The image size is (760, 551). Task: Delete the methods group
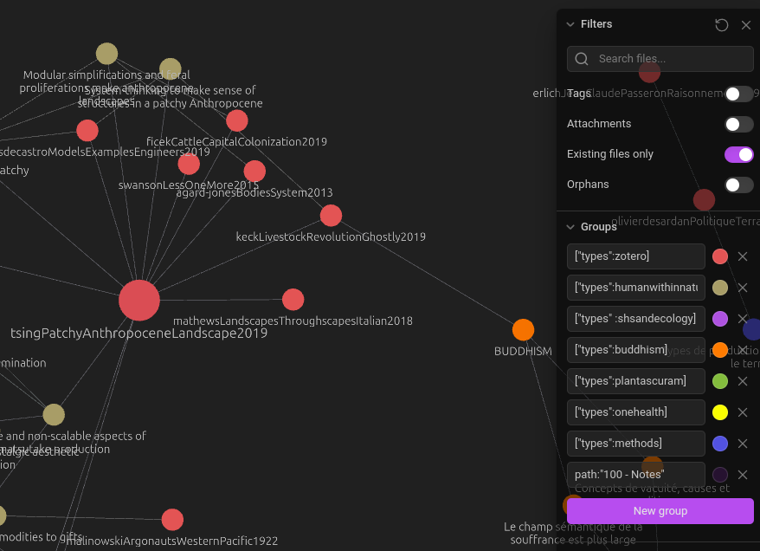click(743, 444)
